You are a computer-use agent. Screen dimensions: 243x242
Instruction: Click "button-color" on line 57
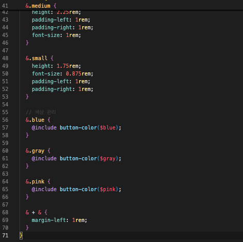(78, 127)
